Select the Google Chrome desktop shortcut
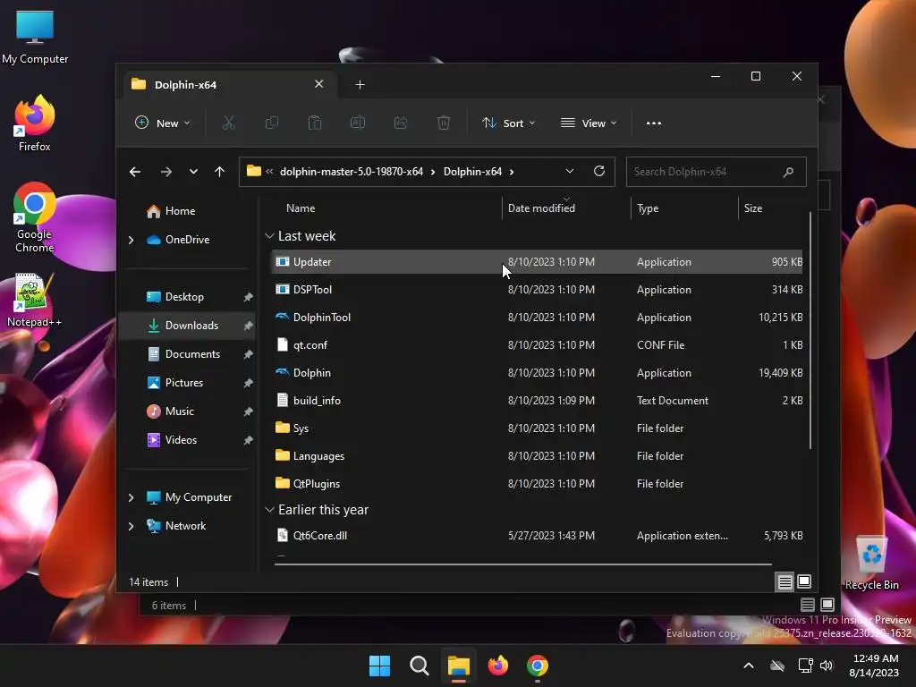The width and height of the screenshot is (916, 687). click(x=35, y=217)
